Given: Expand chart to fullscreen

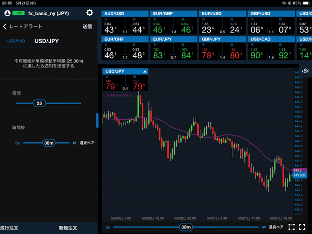Looking at the screenshot, I should coord(302,227).
